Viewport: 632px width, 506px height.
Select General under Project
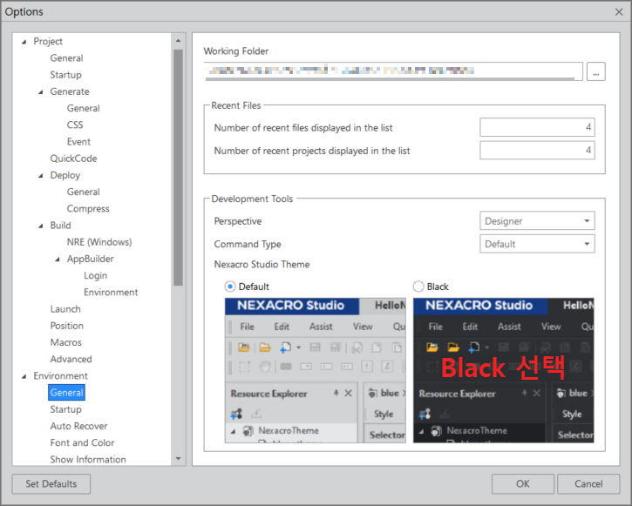(66, 58)
